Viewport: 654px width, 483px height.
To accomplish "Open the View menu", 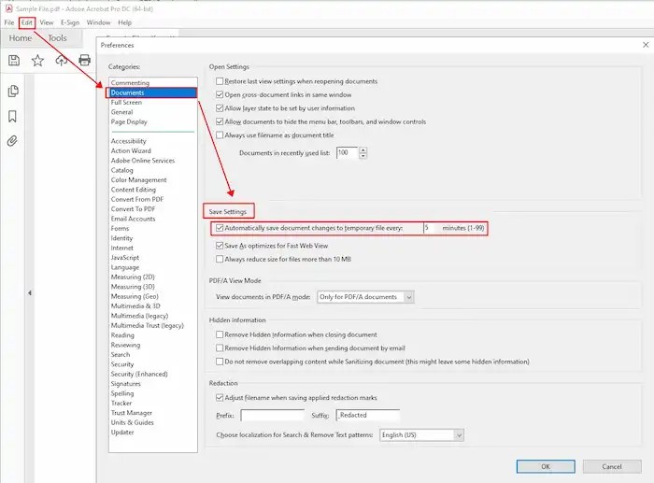I will (x=47, y=22).
